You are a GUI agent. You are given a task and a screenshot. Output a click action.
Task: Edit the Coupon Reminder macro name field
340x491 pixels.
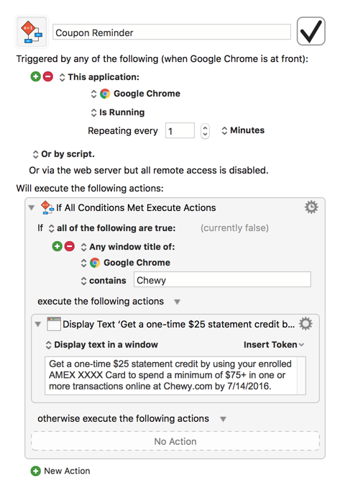pos(172,32)
